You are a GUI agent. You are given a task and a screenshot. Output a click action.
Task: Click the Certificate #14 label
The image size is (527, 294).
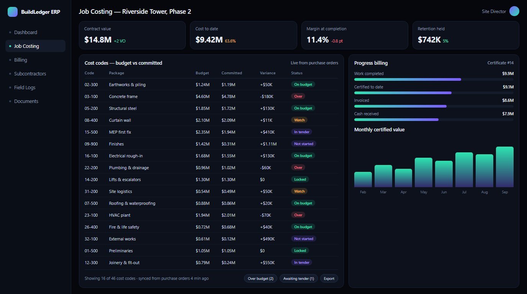pos(501,63)
